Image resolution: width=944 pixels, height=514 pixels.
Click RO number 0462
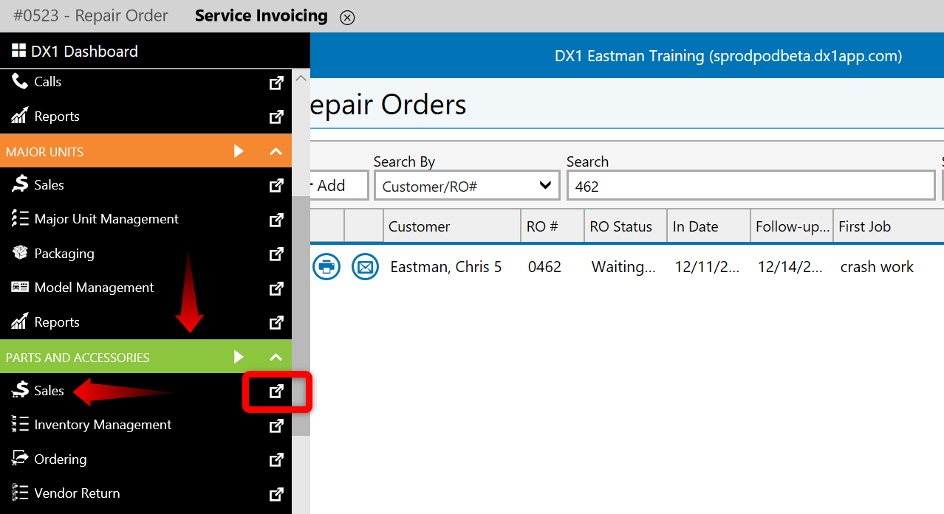tap(544, 267)
